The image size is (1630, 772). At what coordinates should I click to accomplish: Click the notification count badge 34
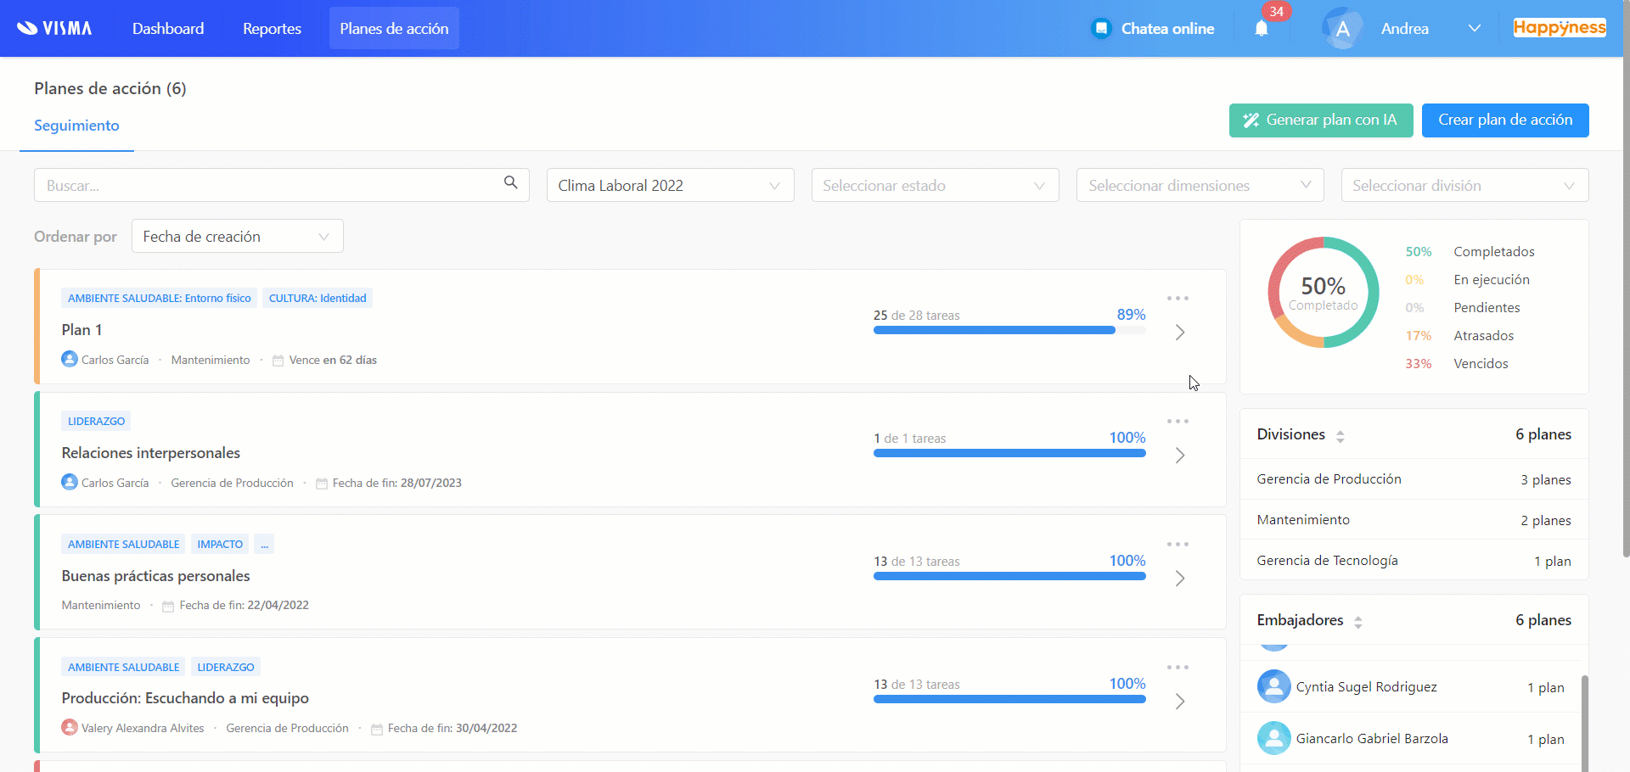coord(1276,12)
